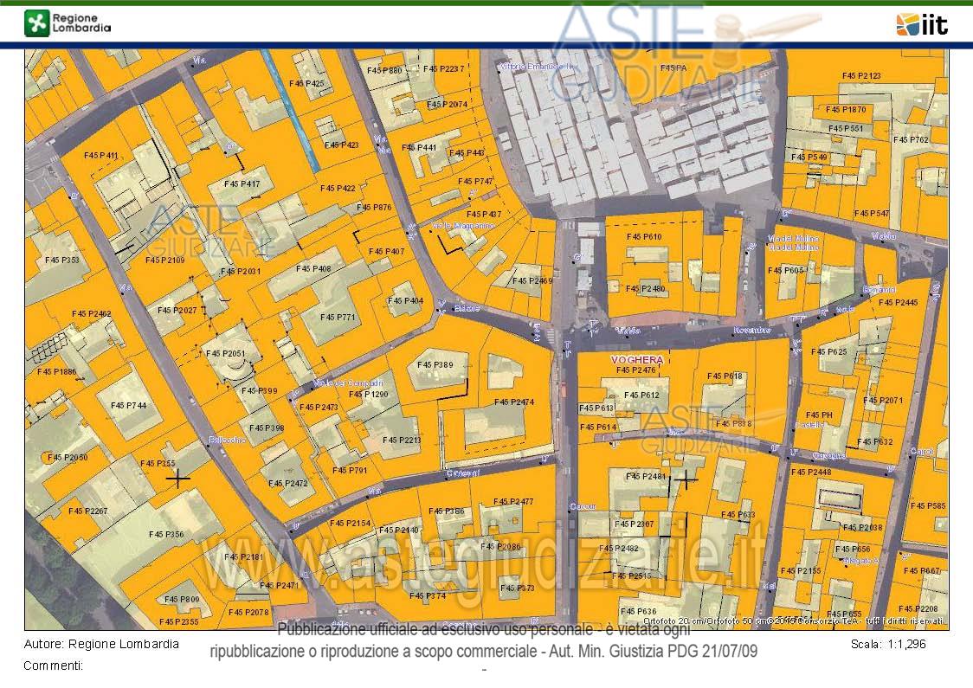Click the Commenti field label

pyautogui.click(x=53, y=665)
